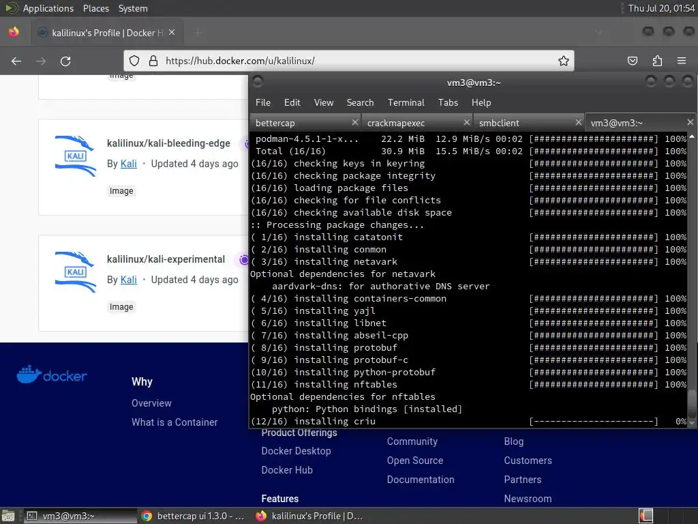Close the crackmapexec terminal tab
This screenshot has height=524, width=698.
[466, 122]
